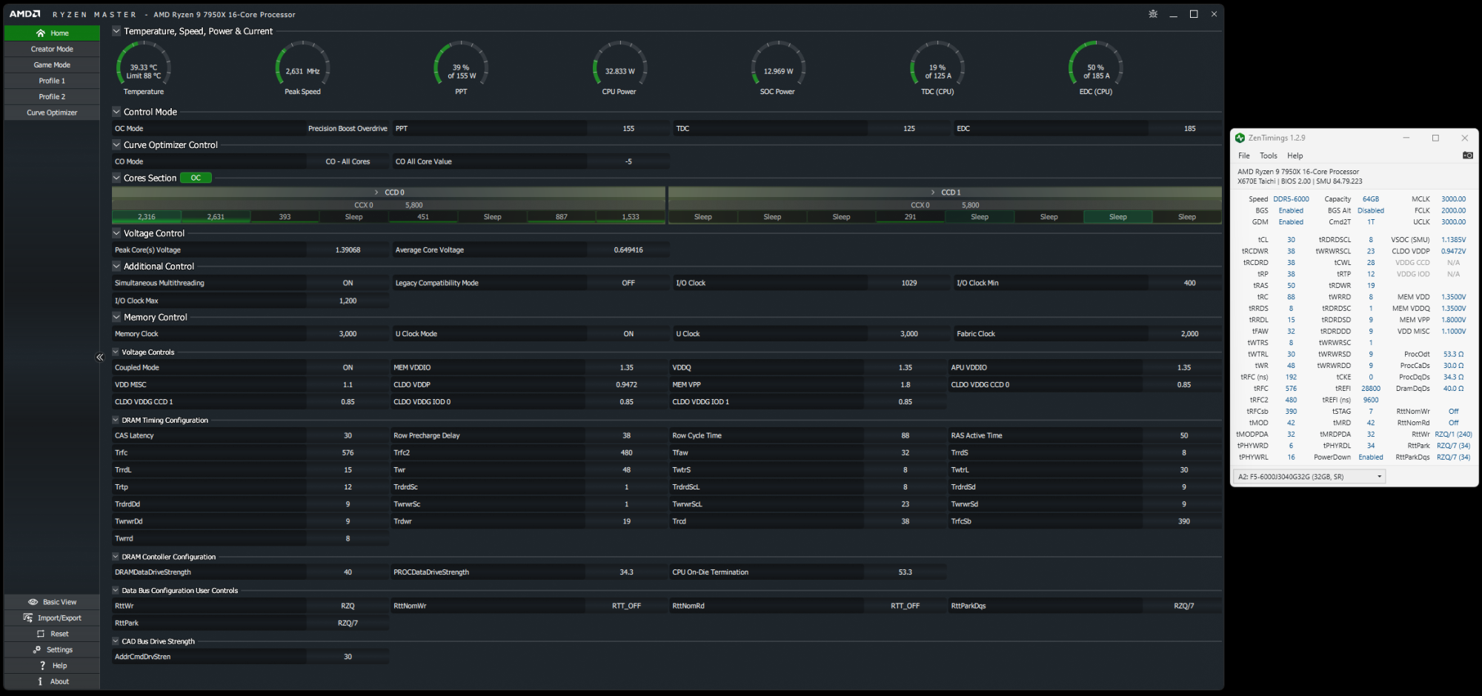
Task: Switch to Game Mode
Action: tap(51, 64)
